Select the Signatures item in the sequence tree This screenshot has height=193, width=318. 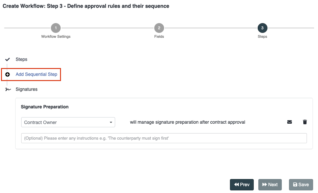point(26,90)
